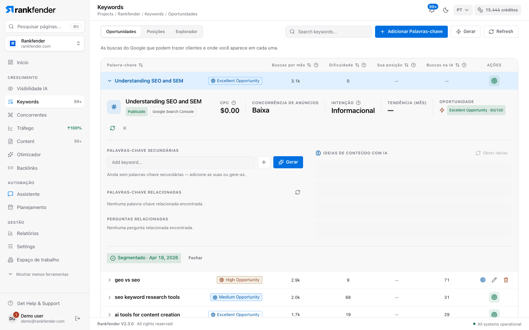Image resolution: width=529 pixels, height=330 pixels.
Task: Open Espaço de trabalho building icon item
Action: (x=45, y=260)
